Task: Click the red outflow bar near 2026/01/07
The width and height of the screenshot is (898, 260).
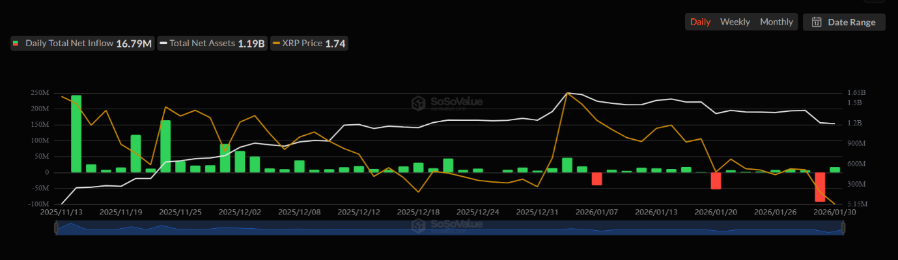Action: tap(596, 179)
